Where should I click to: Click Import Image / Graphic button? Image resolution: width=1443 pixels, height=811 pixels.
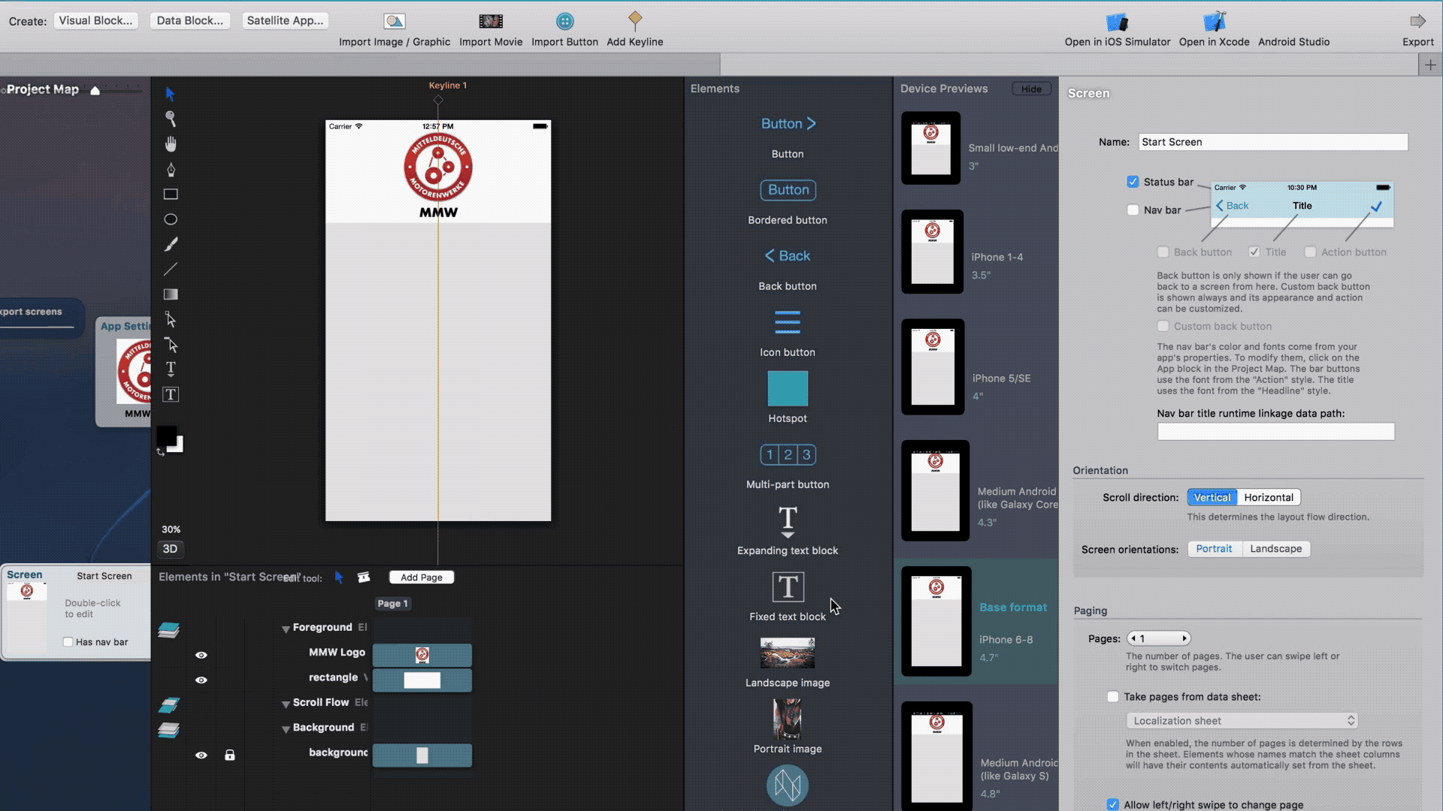pos(395,28)
